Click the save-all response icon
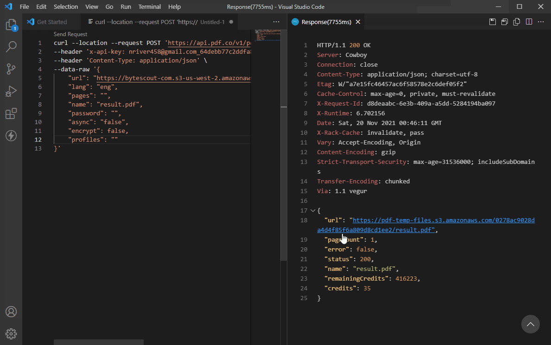Image resolution: width=551 pixels, height=345 pixels. pyautogui.click(x=504, y=22)
